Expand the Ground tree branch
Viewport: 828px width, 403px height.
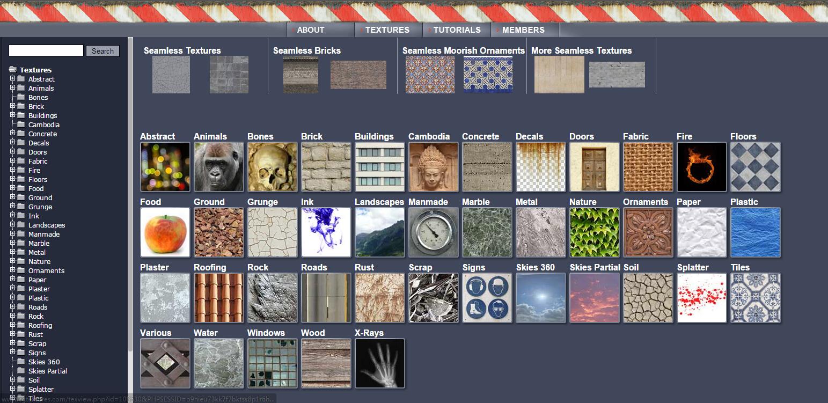[x=13, y=197]
